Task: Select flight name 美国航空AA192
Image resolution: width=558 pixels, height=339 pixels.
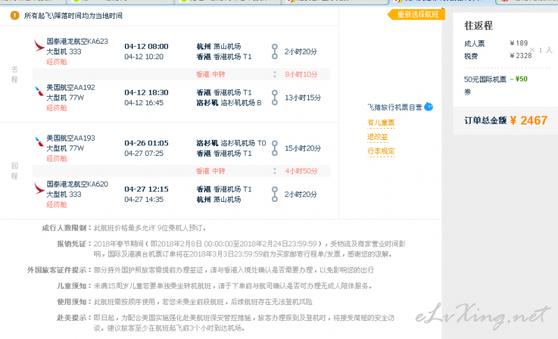Action: pyautogui.click(x=71, y=87)
